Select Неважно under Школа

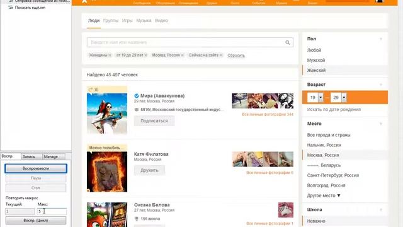pyautogui.click(x=316, y=221)
